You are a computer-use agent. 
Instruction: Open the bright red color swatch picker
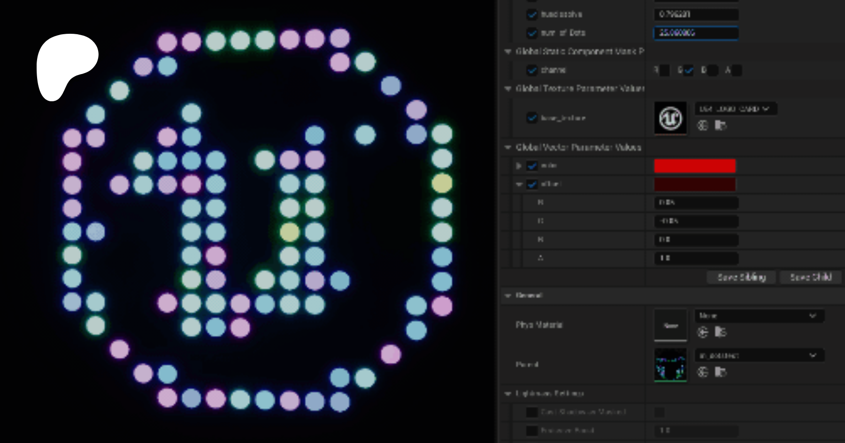pos(695,166)
